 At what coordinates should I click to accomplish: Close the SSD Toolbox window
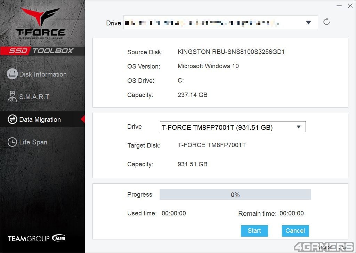(x=350, y=6)
